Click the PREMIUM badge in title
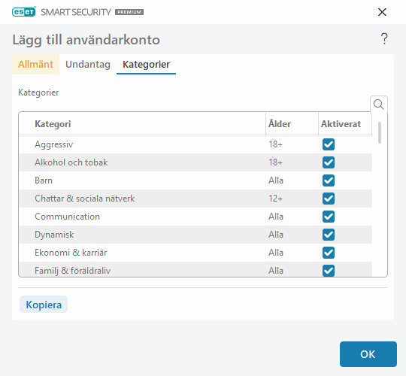Image resolution: width=406 pixels, height=376 pixels. (129, 12)
